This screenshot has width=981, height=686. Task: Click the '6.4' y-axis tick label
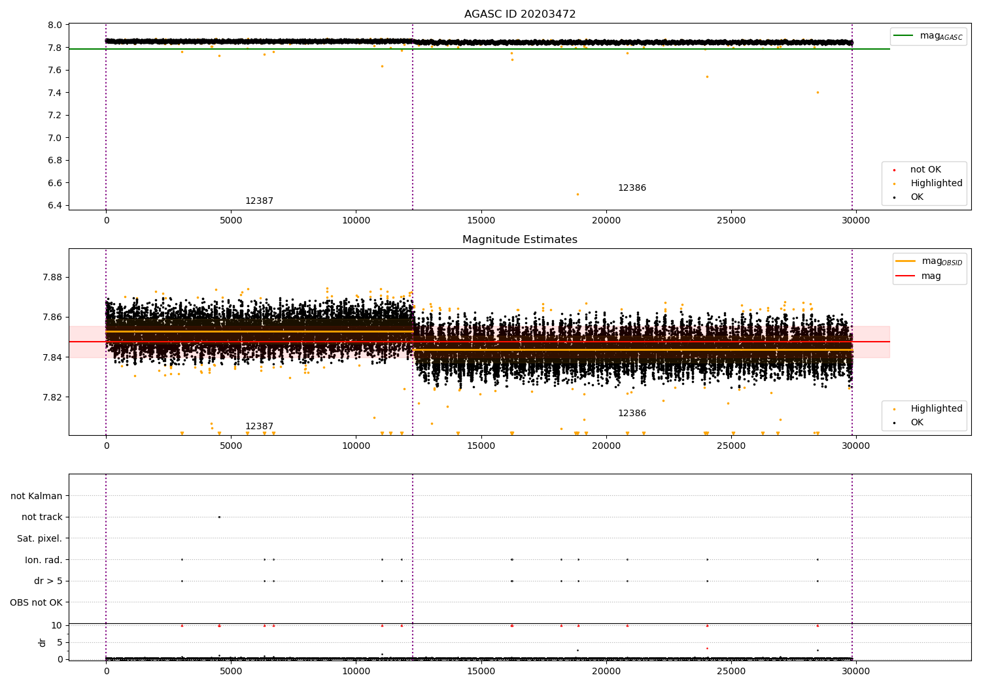coord(55,206)
